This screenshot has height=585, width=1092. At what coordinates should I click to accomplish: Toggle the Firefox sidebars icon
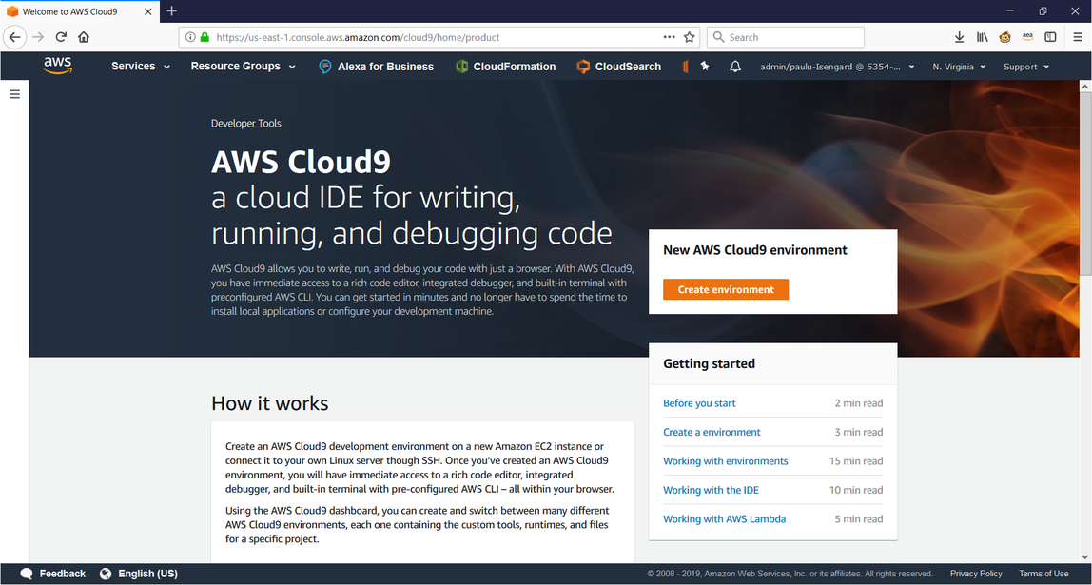pyautogui.click(x=1051, y=37)
